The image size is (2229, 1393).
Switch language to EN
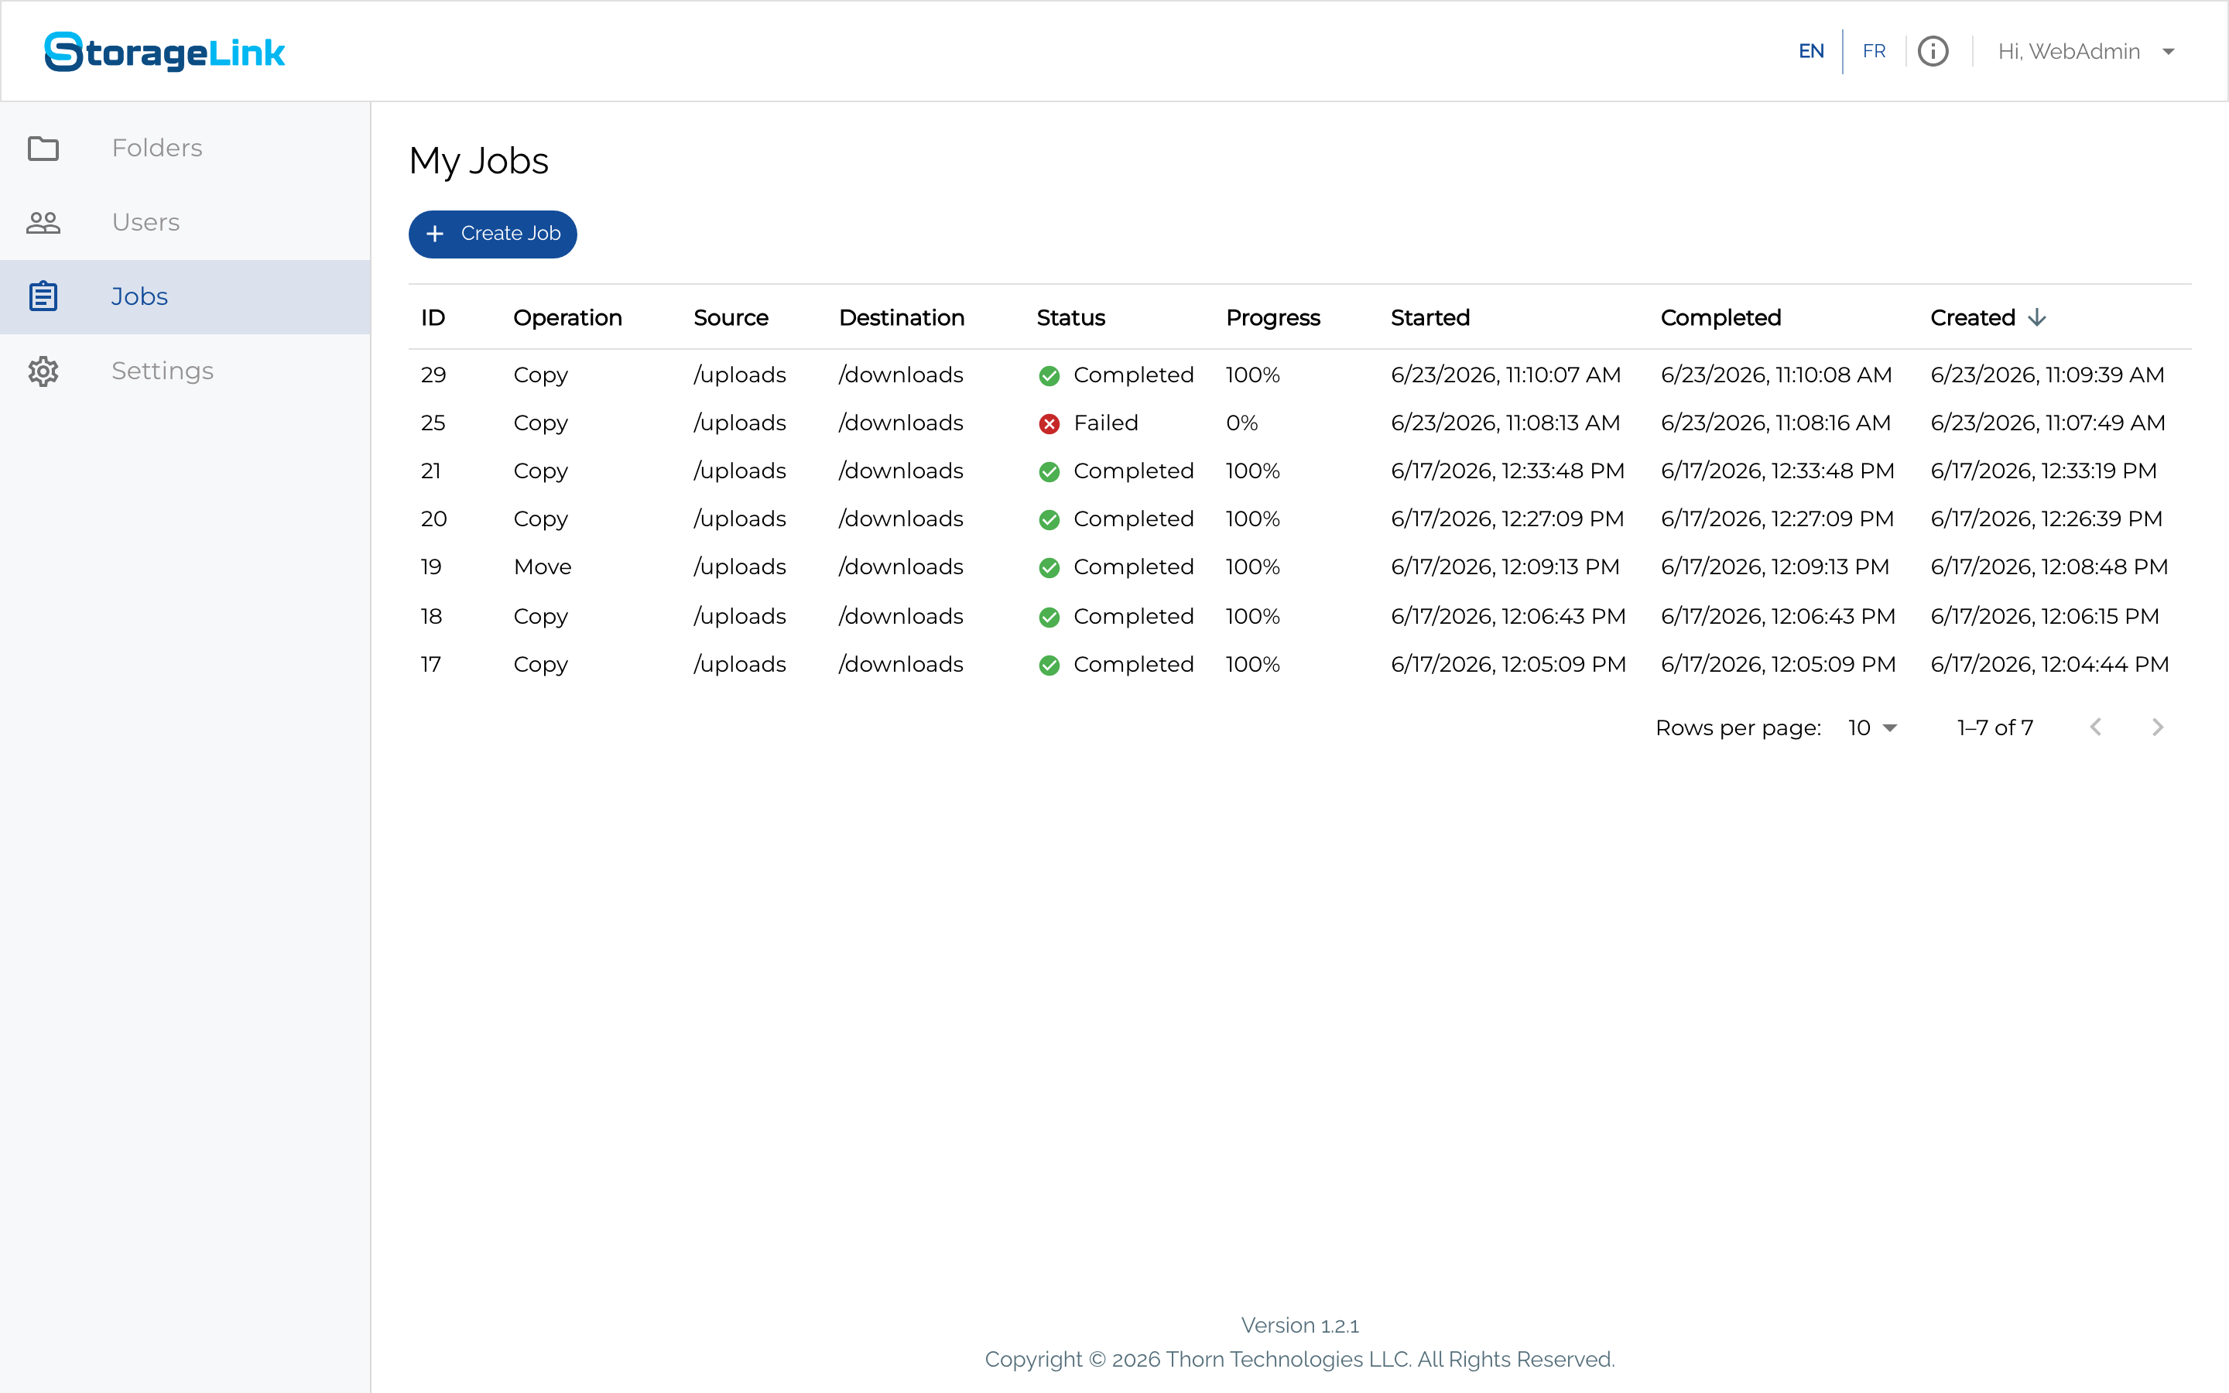(1811, 52)
